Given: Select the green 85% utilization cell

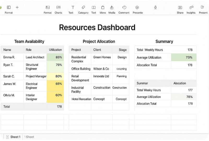Looking at the screenshot, I should coord(55,57).
